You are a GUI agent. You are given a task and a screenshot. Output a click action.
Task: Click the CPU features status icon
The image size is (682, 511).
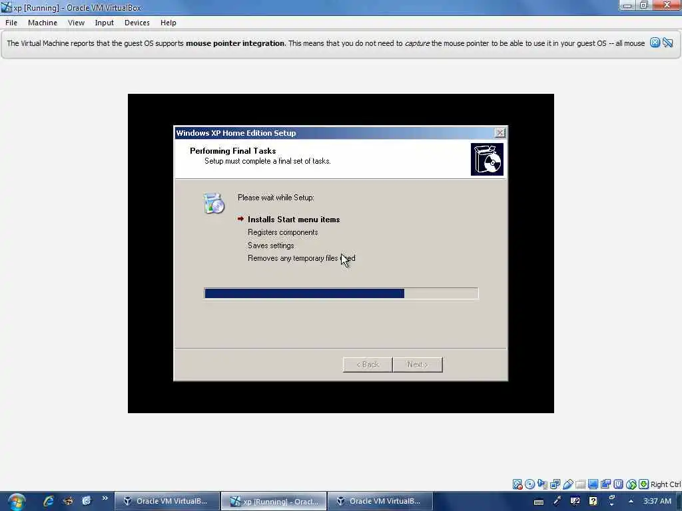click(618, 484)
